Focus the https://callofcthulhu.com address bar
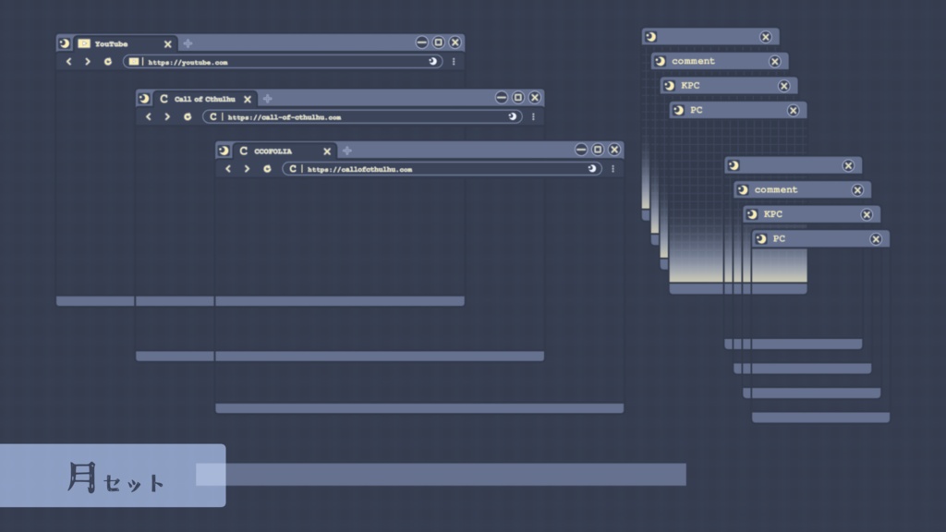The image size is (946, 532). click(x=442, y=169)
